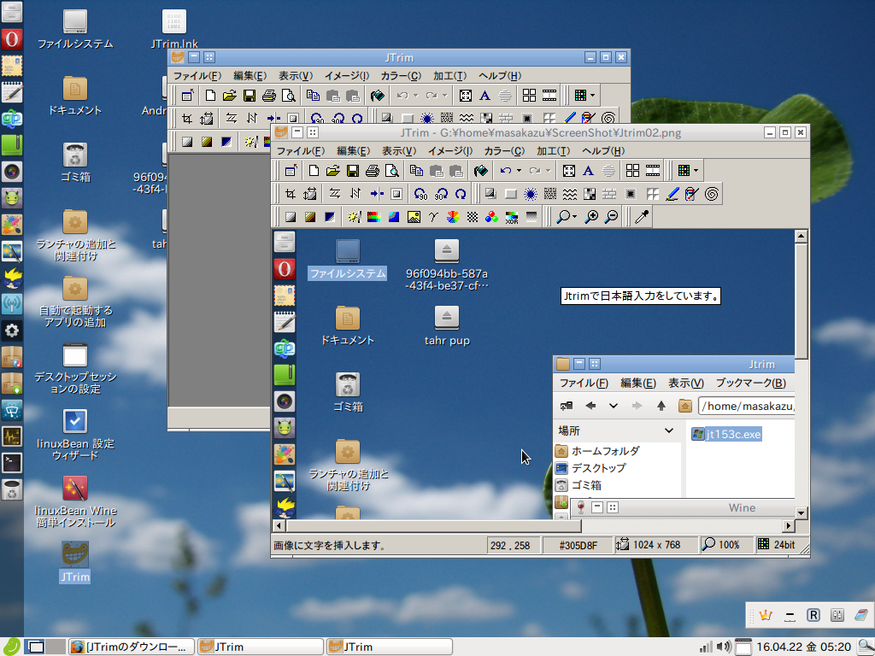Select the Crop tool in JTrim

[292, 194]
